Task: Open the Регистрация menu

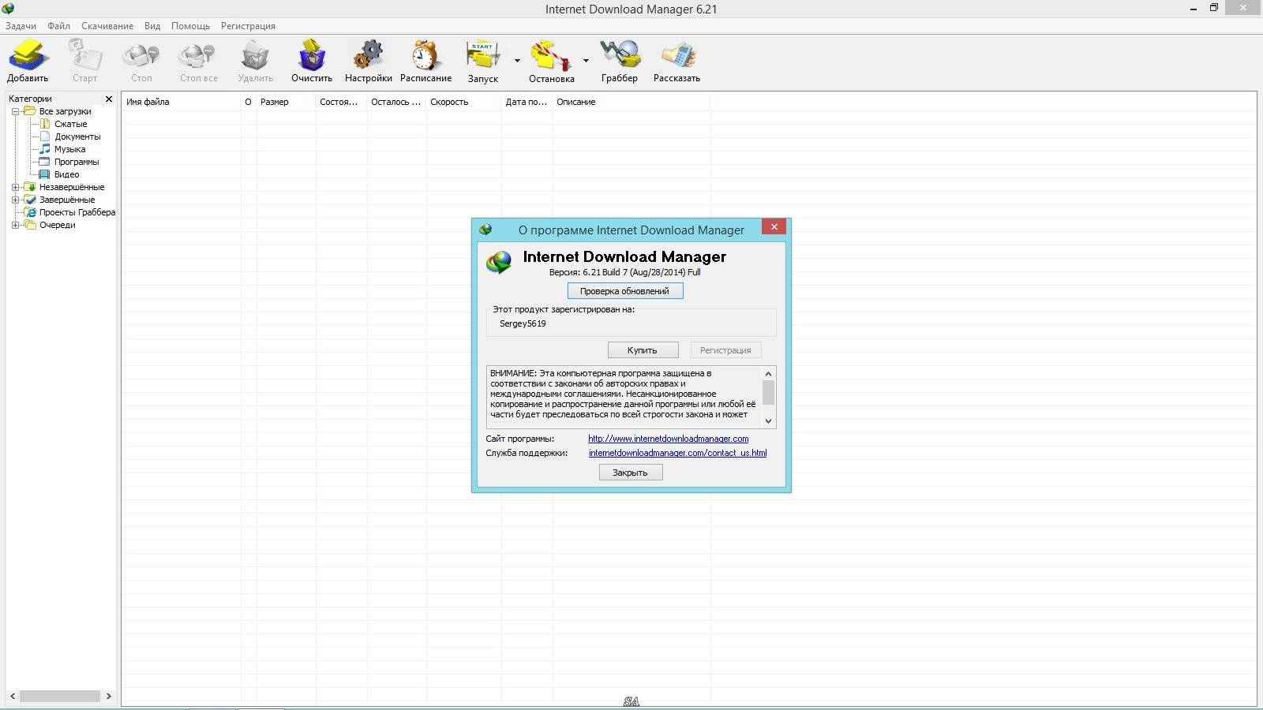Action: [x=248, y=26]
